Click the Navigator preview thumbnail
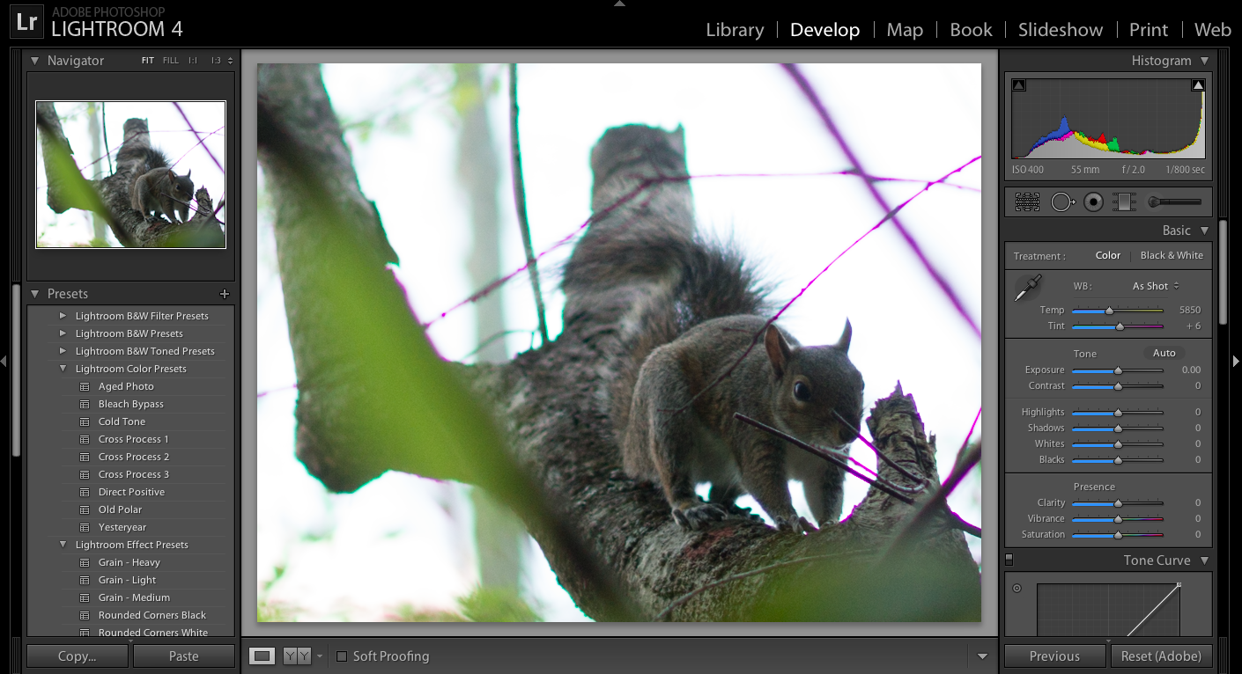 pos(130,174)
